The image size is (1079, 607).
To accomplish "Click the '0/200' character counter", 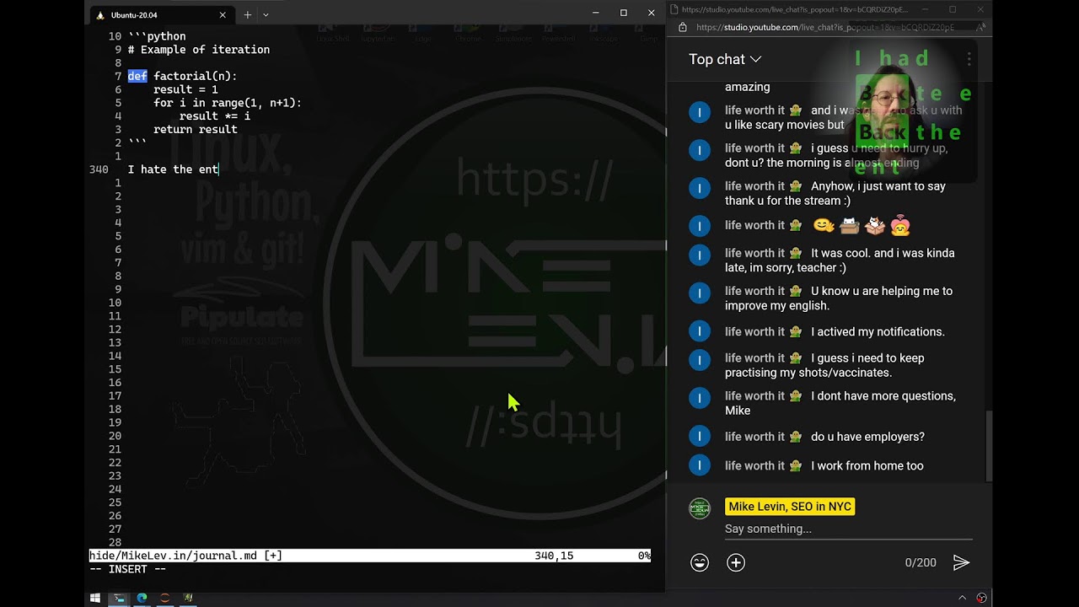I will pos(921,562).
